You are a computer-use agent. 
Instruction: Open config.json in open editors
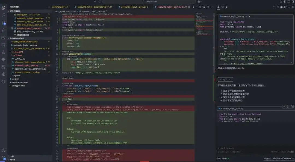tap(22, 15)
